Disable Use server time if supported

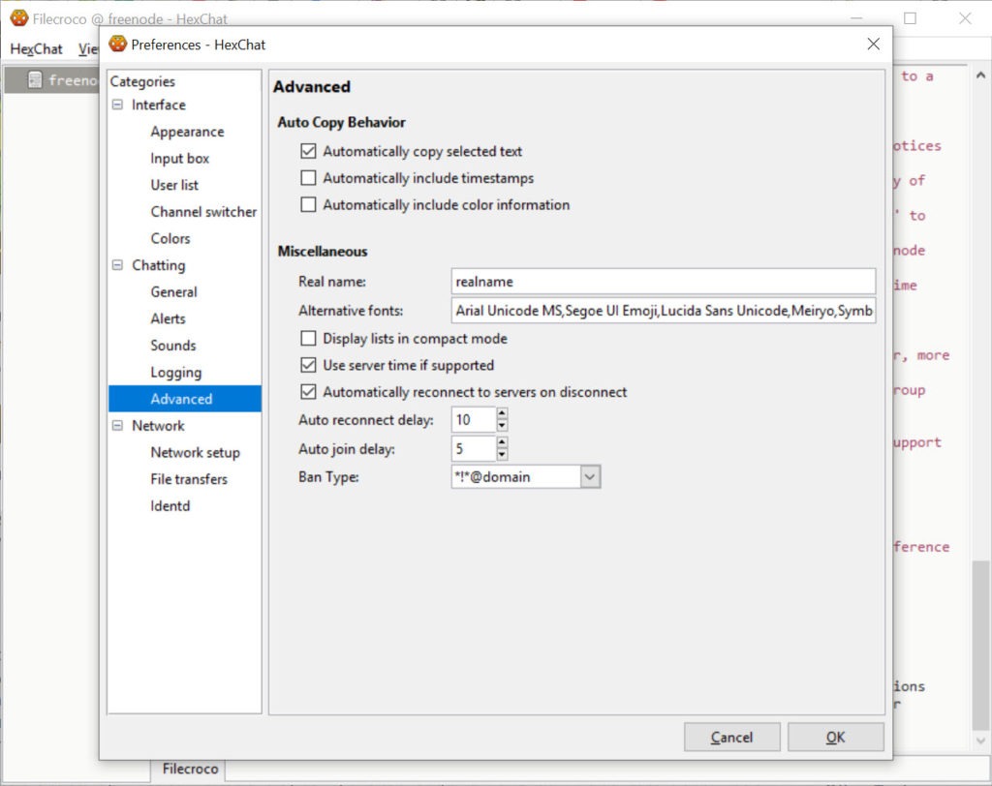[x=308, y=365]
